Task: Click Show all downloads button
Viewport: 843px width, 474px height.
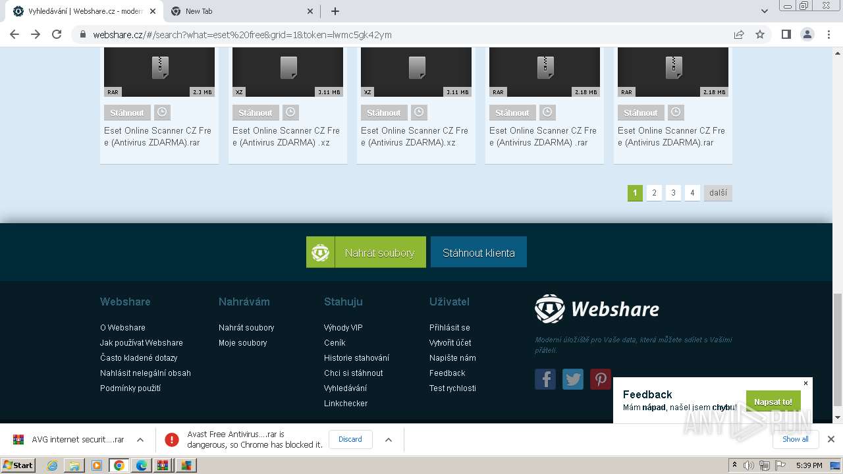Action: pyautogui.click(x=796, y=439)
